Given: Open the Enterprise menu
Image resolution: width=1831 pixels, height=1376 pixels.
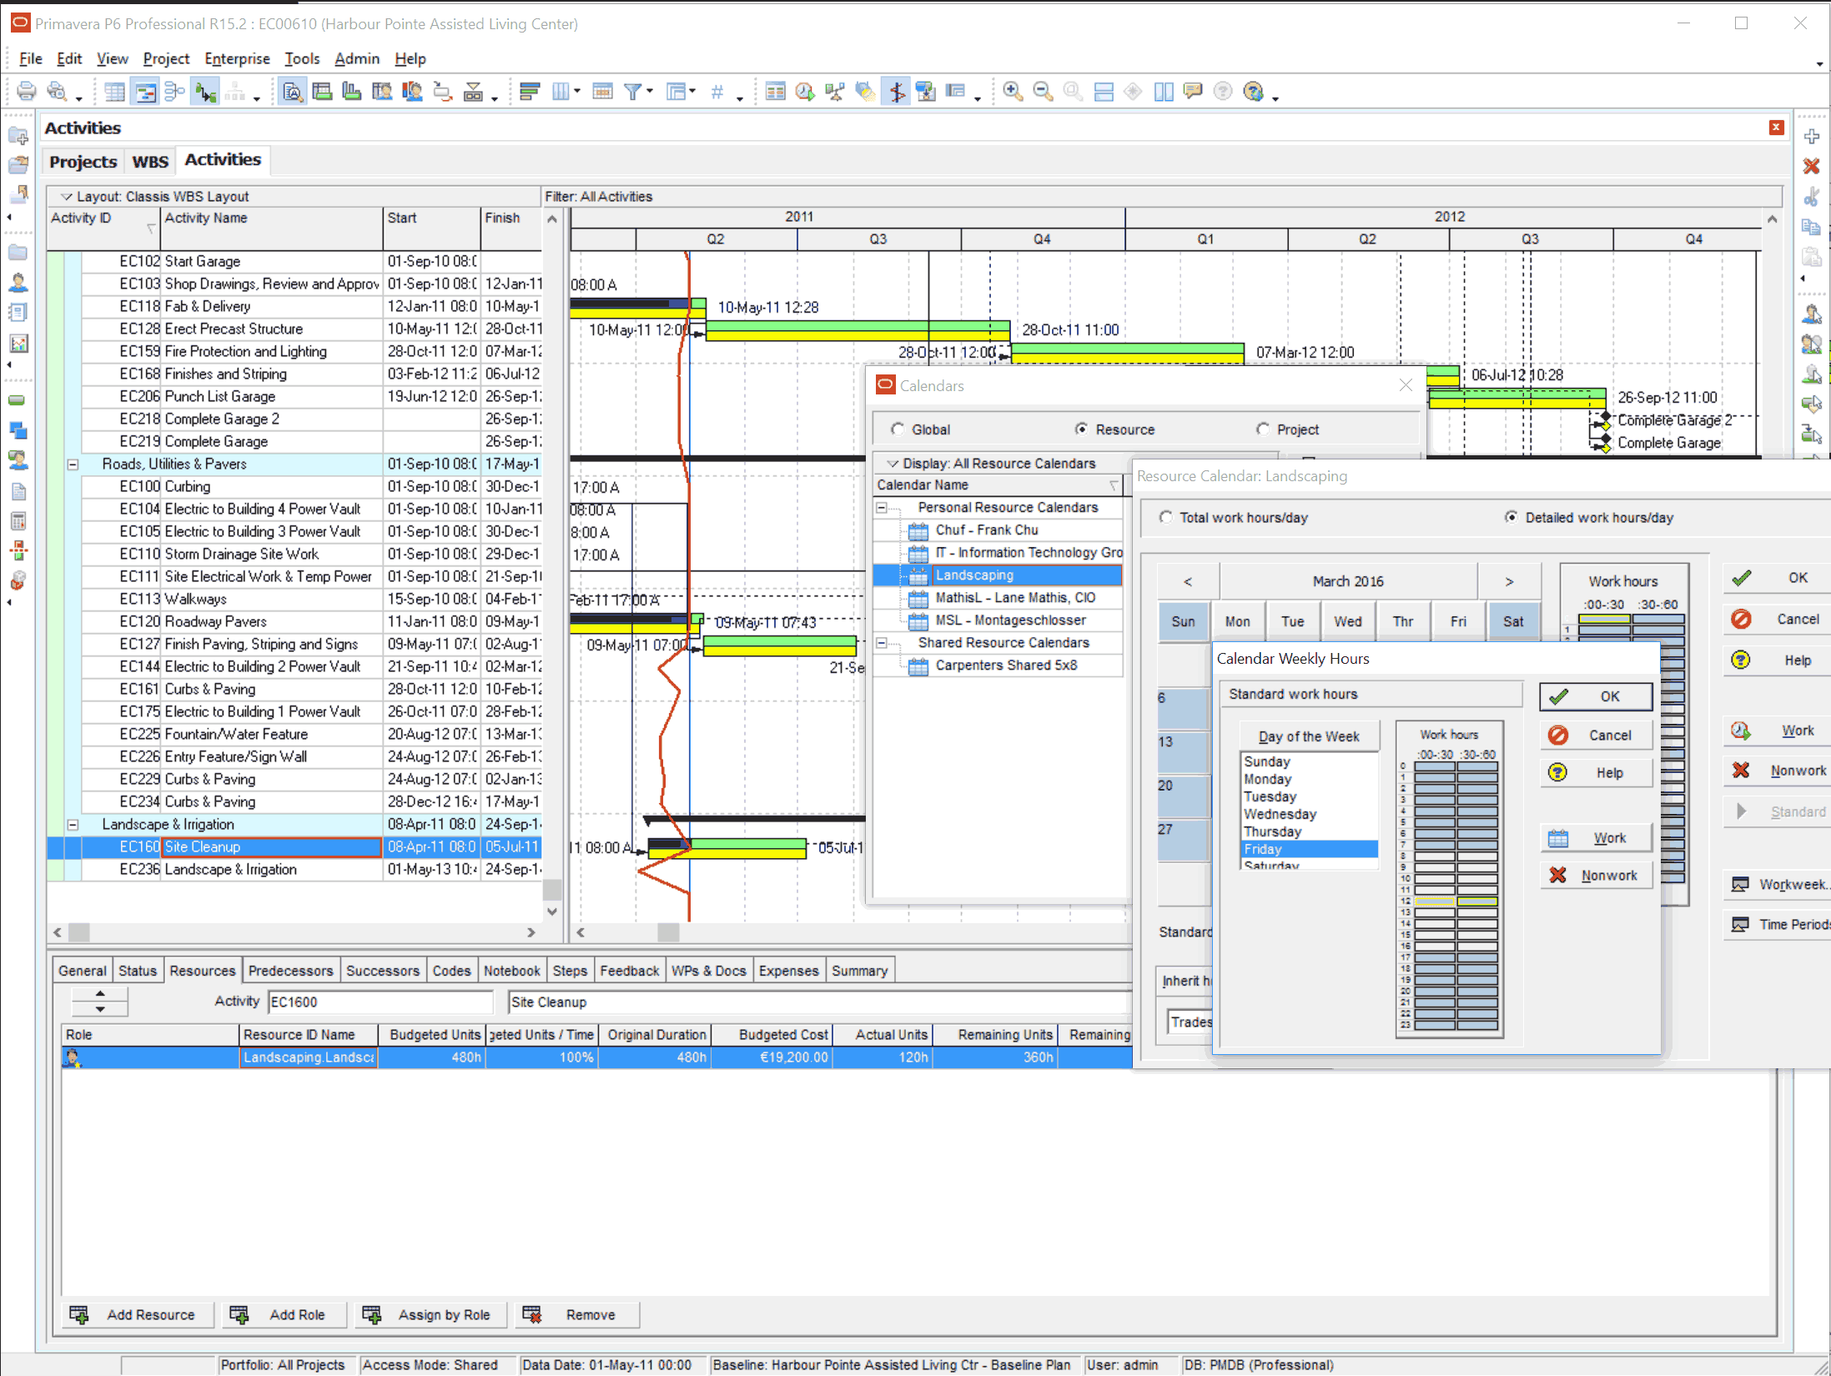Looking at the screenshot, I should point(237,58).
